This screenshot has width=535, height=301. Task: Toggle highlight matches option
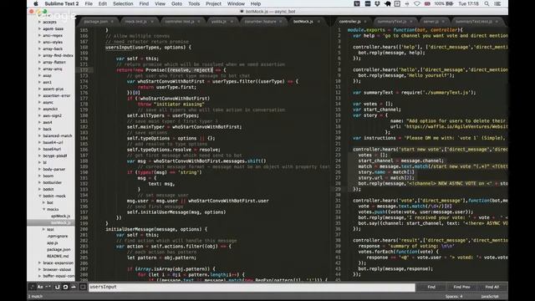pos(83,287)
